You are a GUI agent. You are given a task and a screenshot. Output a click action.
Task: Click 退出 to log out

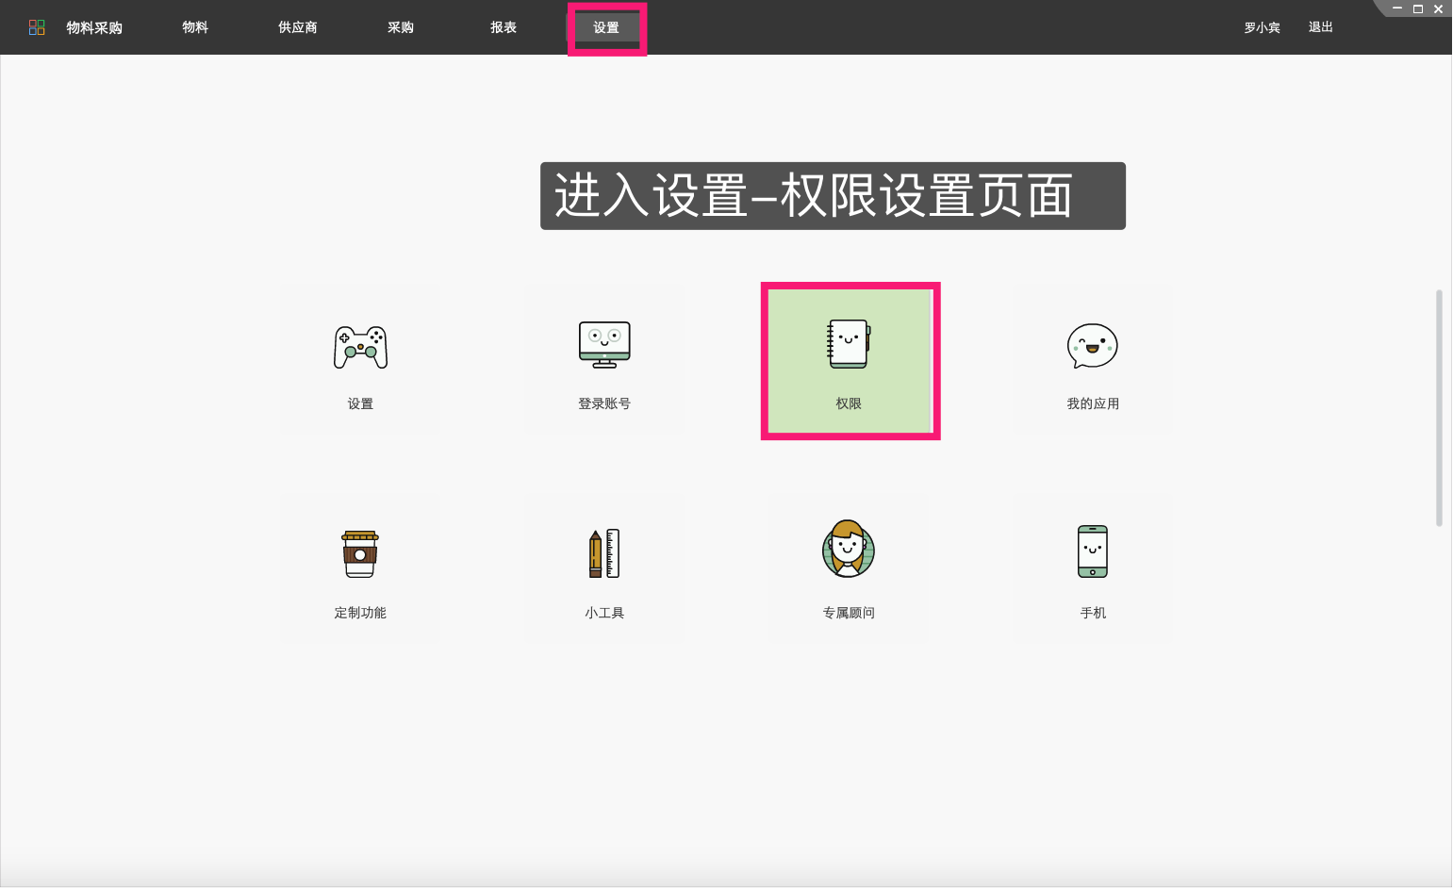[1319, 27]
